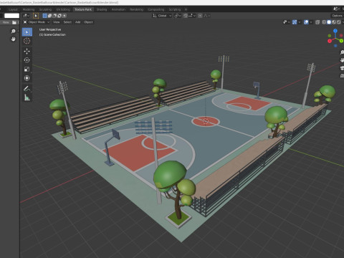This screenshot has height=258, width=344.
Task: Toggle X-ray mode
Action: pos(317,22)
